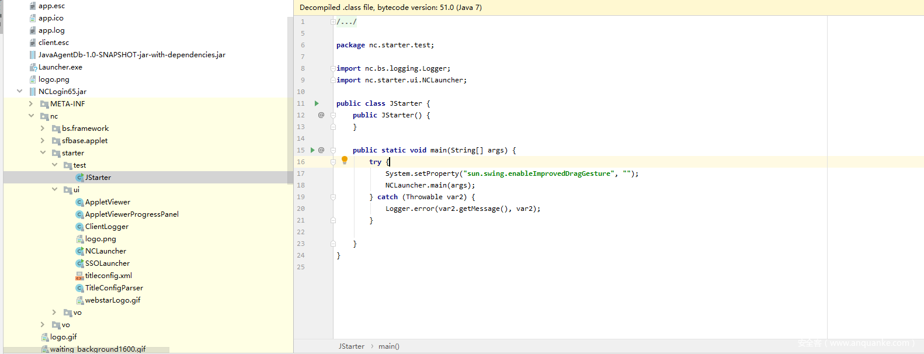
Task: Select SSOLauncher class in project tree
Action: tap(107, 263)
